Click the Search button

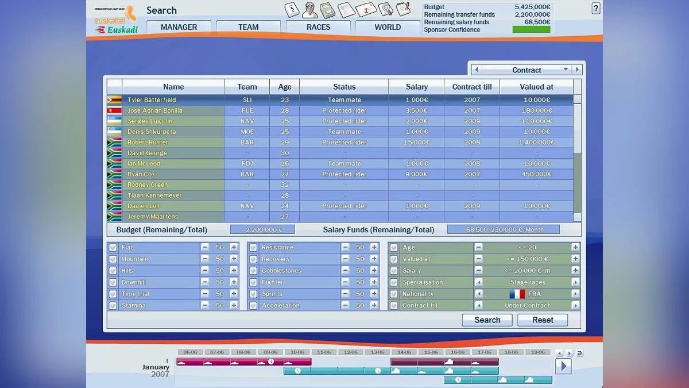(487, 320)
